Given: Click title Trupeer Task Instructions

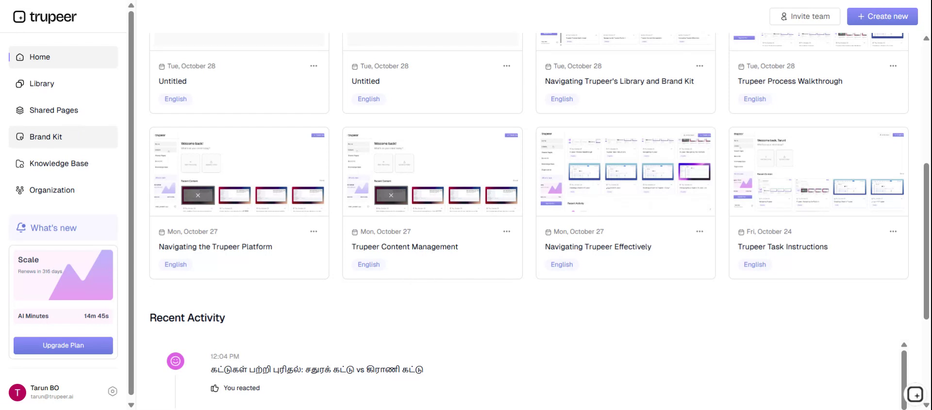Looking at the screenshot, I should (783, 247).
